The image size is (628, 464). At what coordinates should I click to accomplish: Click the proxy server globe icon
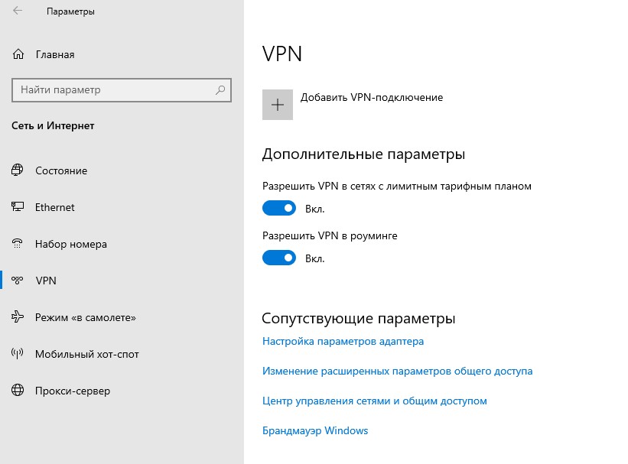pyautogui.click(x=18, y=390)
